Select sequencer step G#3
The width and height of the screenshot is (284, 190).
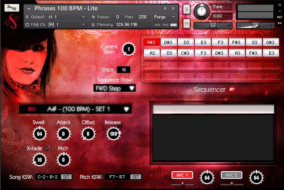[x=271, y=43]
